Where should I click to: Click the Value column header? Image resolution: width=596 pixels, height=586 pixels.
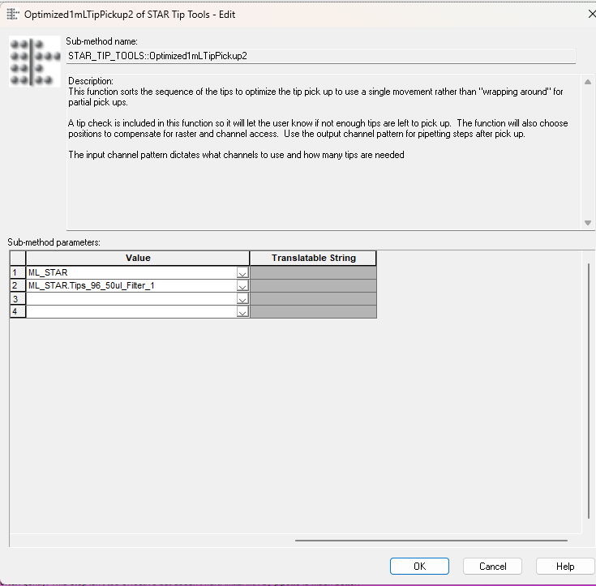[x=137, y=259]
